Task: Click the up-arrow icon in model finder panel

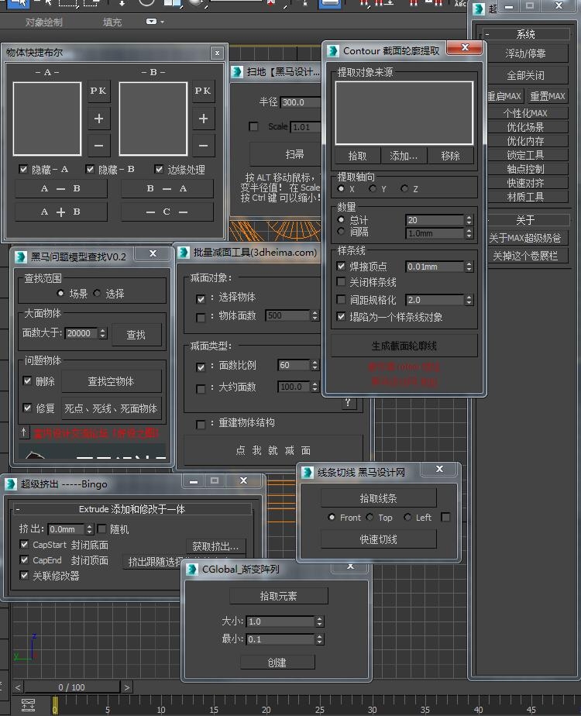Action: click(x=24, y=432)
